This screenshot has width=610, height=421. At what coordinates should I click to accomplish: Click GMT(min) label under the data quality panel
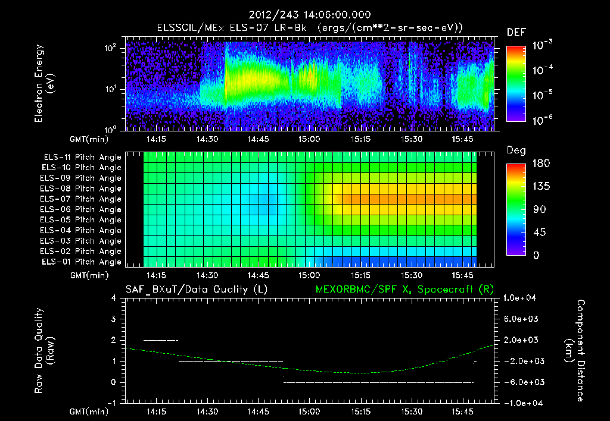click(x=89, y=411)
